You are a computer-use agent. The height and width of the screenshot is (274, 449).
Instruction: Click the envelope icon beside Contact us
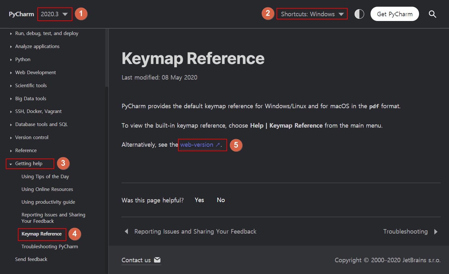point(157,260)
